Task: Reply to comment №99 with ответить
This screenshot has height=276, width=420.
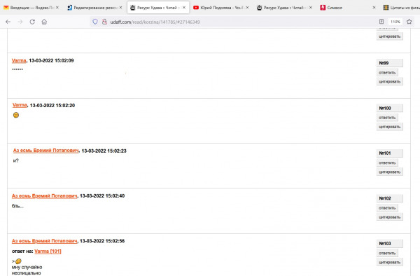Action: pos(387,73)
